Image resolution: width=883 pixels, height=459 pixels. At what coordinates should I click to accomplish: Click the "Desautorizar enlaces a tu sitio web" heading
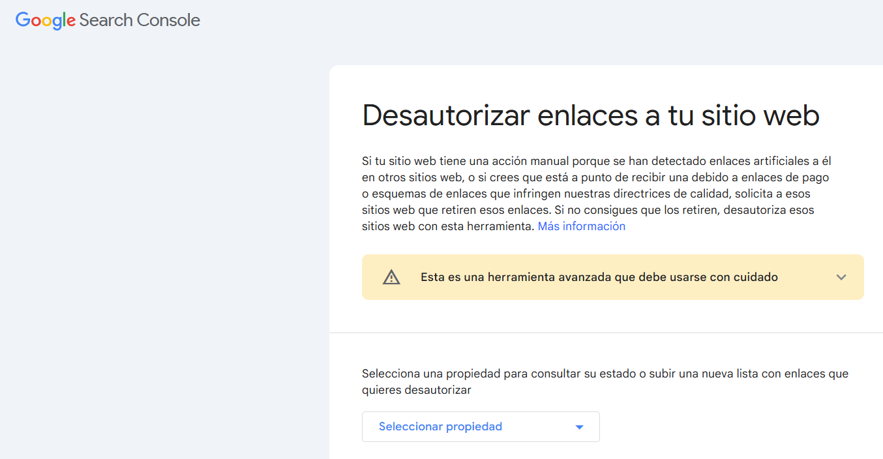click(590, 115)
